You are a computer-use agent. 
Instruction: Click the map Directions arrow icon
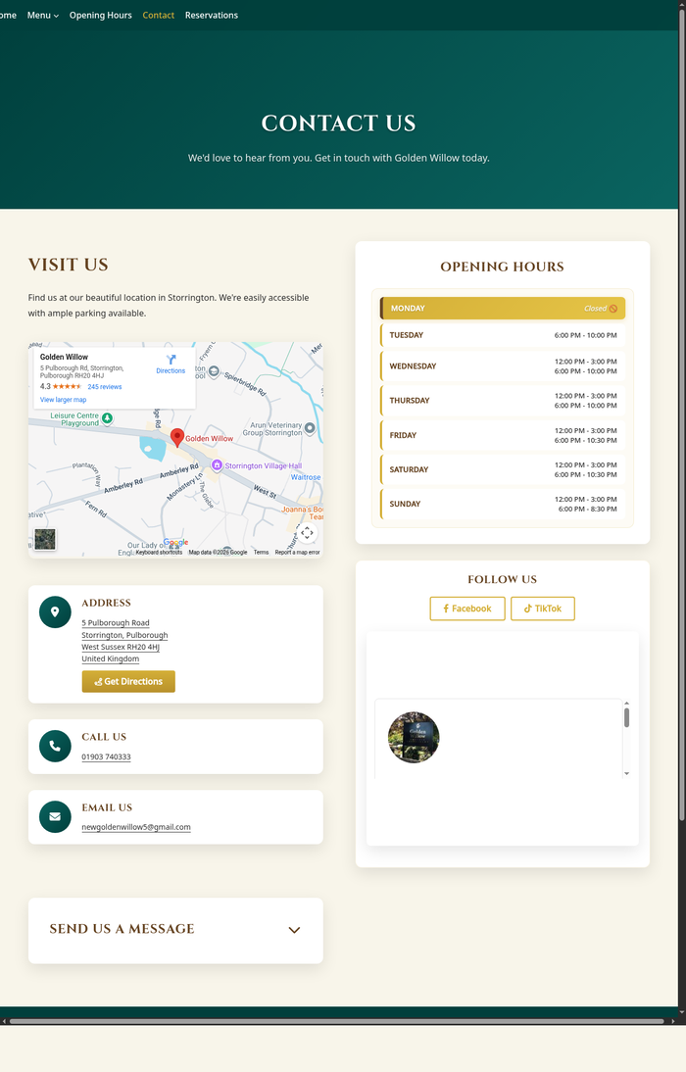click(171, 359)
